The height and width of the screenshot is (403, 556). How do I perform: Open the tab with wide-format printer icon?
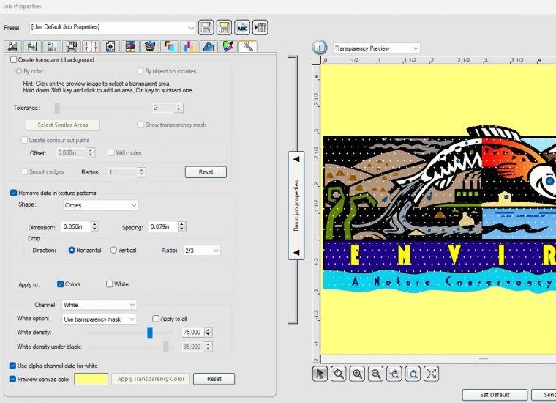click(x=71, y=46)
